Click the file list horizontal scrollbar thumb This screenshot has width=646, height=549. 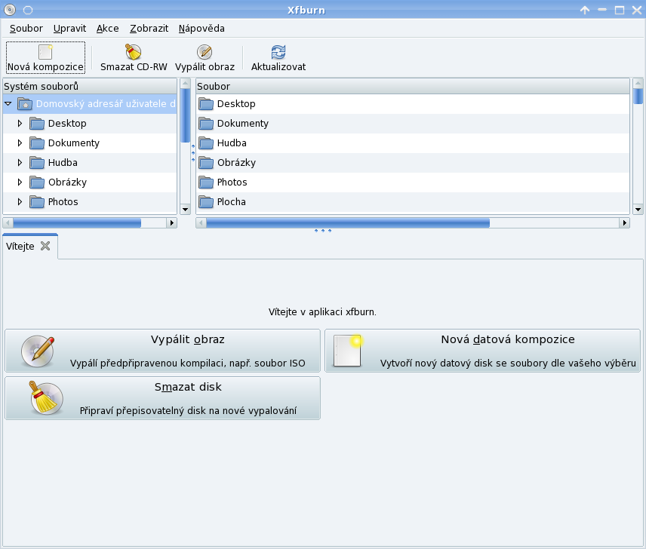coord(348,222)
